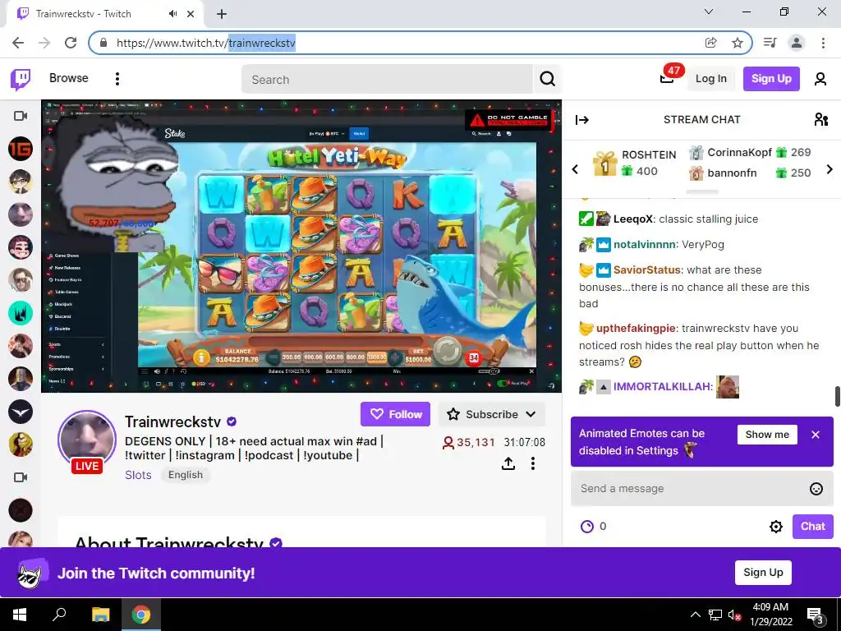Image resolution: width=841 pixels, height=631 pixels.
Task: Click the share upload icon under viewer count
Action: pyautogui.click(x=508, y=463)
